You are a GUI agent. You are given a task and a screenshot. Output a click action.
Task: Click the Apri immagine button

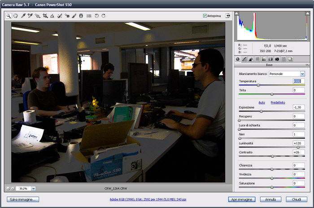point(242,199)
